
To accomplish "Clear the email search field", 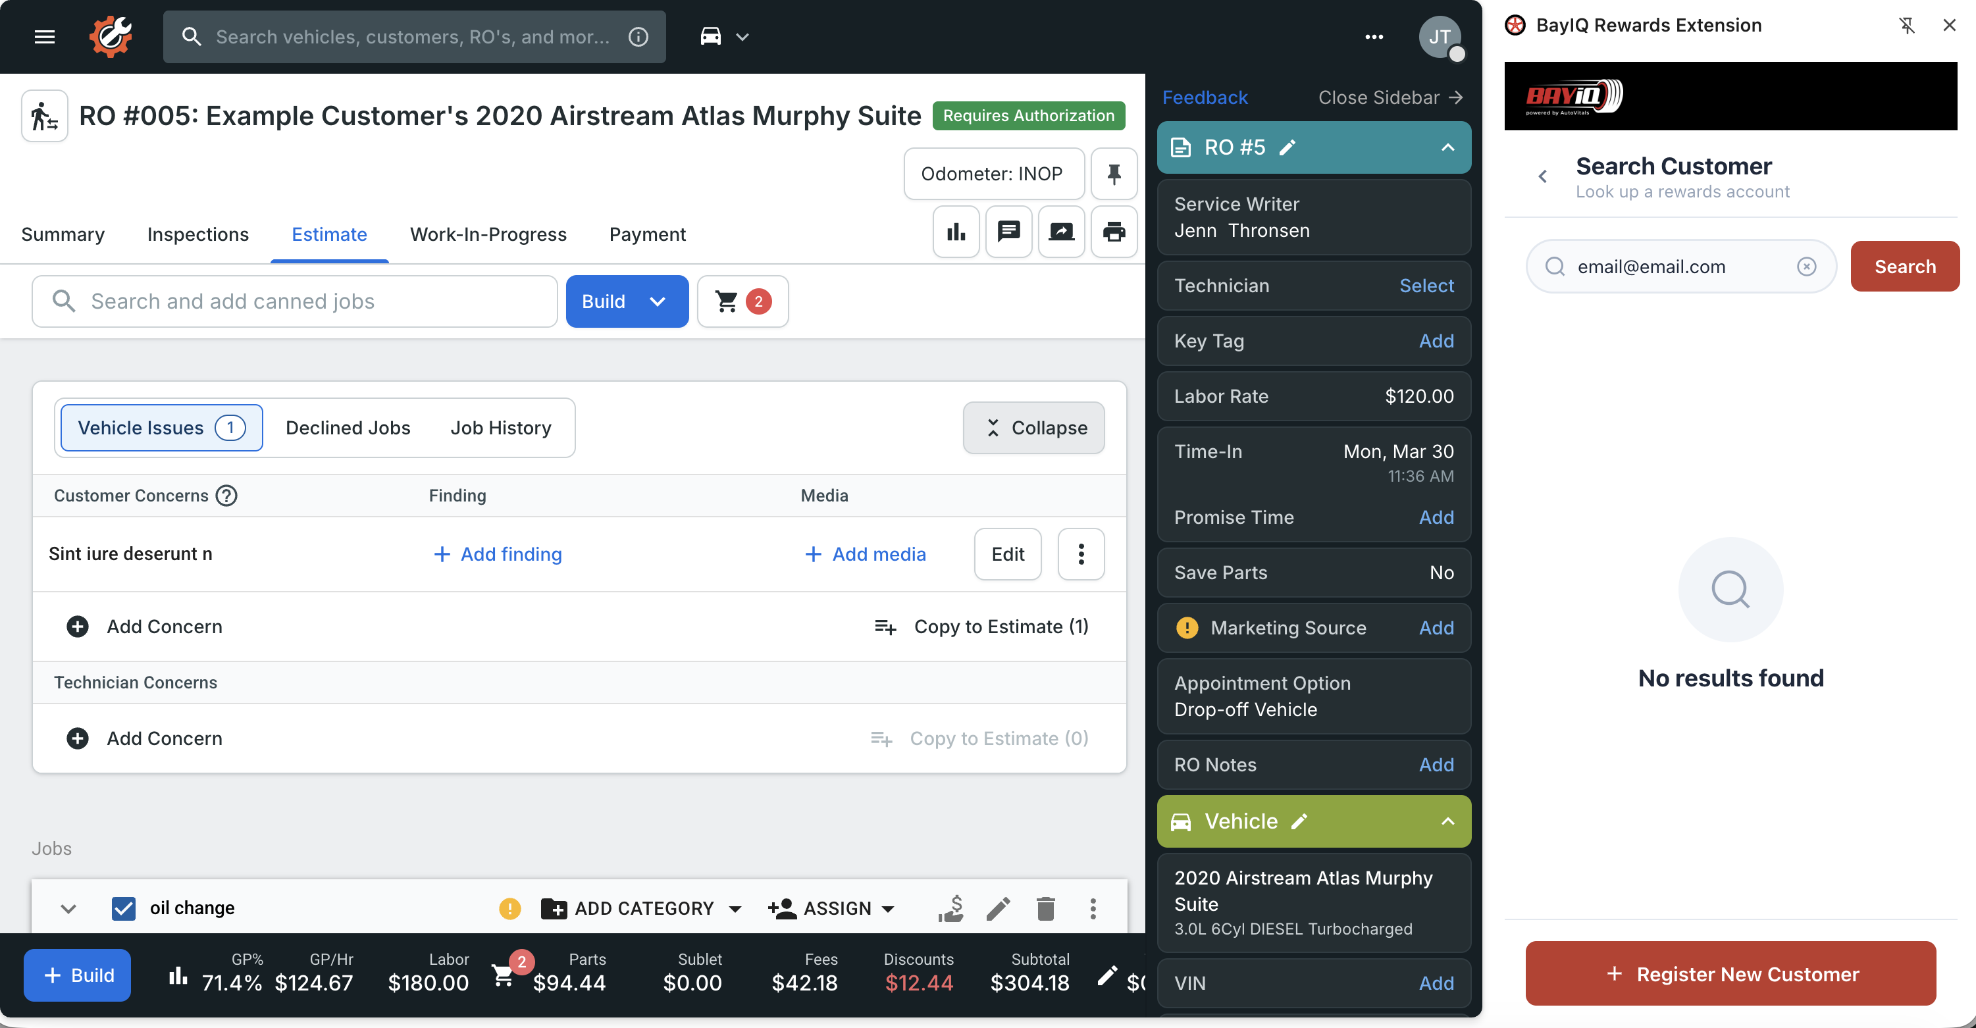I will click(1806, 266).
